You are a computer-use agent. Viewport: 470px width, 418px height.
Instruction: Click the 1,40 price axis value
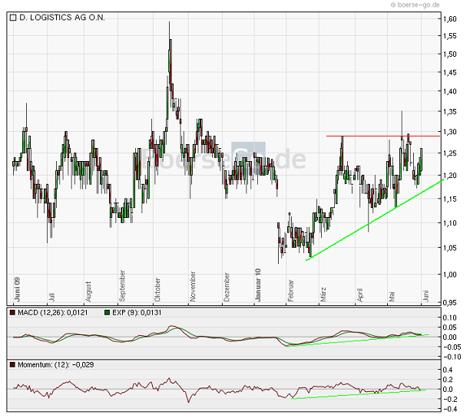click(x=450, y=91)
